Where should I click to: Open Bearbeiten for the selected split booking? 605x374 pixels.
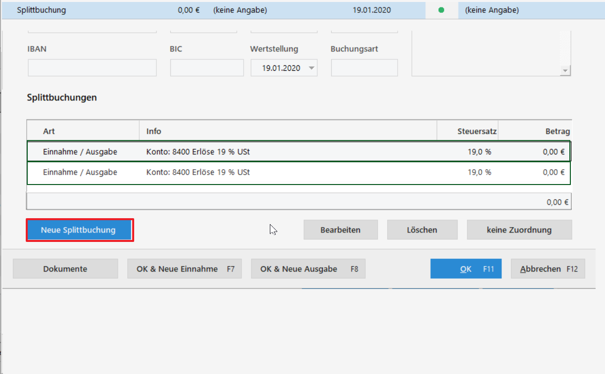(341, 230)
